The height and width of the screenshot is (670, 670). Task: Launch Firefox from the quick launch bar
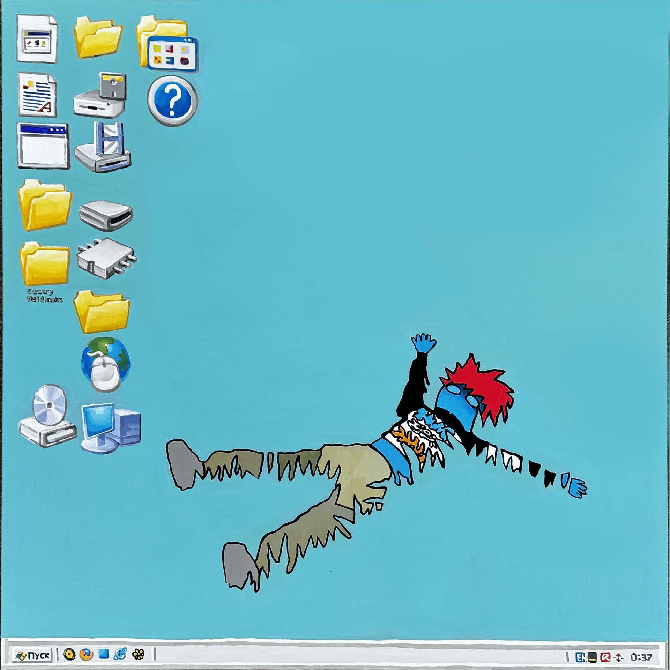tap(86, 654)
